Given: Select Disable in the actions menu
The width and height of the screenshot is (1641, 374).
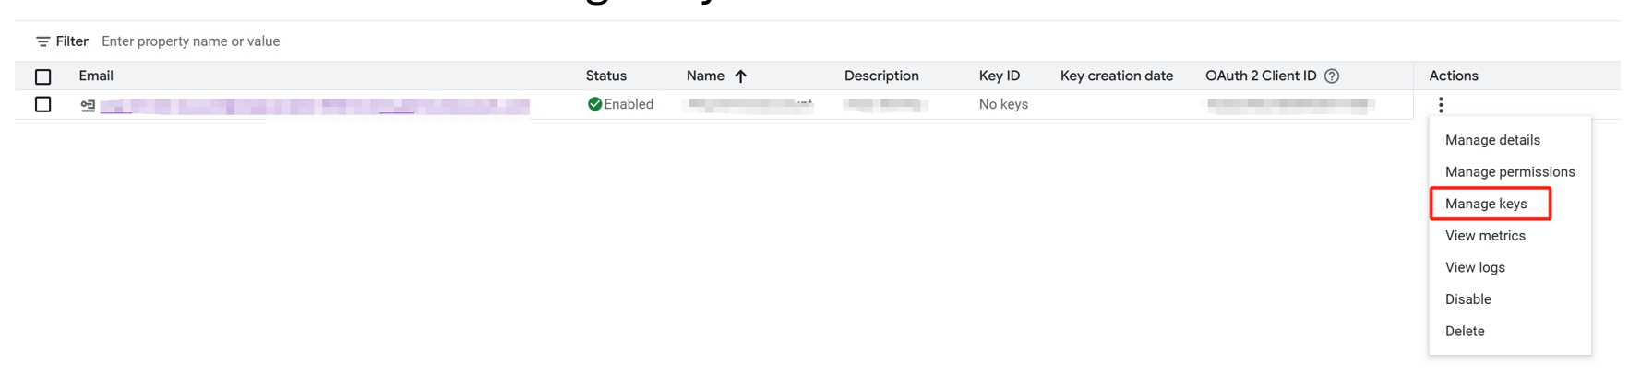Looking at the screenshot, I should (1468, 299).
